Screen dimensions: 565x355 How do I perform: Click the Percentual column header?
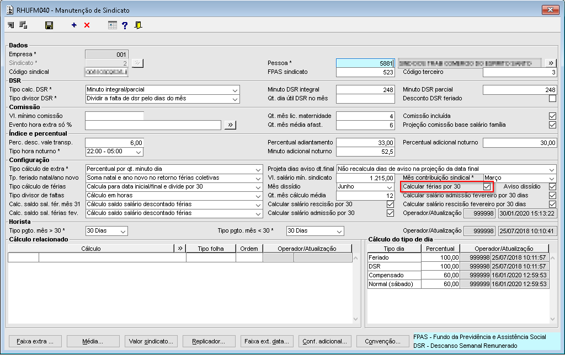(x=440, y=249)
